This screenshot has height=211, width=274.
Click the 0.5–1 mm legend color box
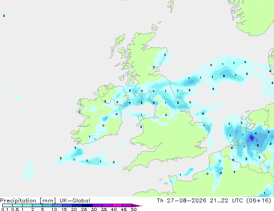click(17, 205)
